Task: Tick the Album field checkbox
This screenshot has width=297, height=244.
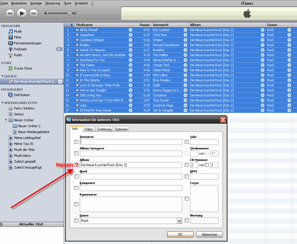Action: pyautogui.click(x=76, y=165)
